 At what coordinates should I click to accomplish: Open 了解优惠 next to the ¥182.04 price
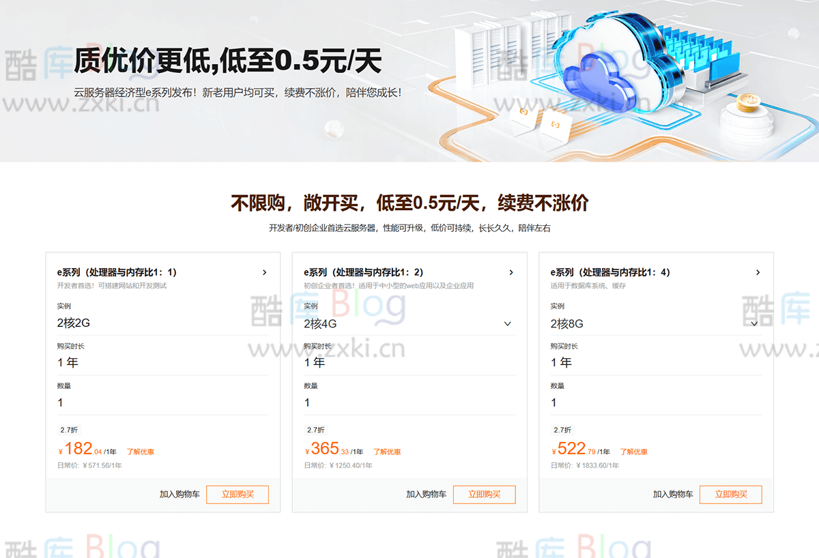[x=140, y=452]
